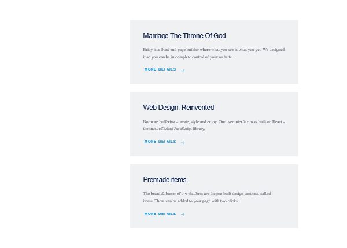
Task: Click the Web Design, Reinvented heading
Action: [x=178, y=108]
